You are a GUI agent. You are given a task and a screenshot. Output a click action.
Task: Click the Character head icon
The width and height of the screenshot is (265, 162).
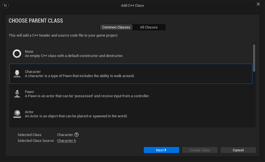17,74
